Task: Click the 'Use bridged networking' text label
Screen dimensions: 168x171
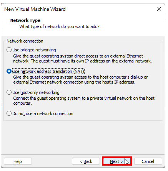Action: [x=34, y=50]
